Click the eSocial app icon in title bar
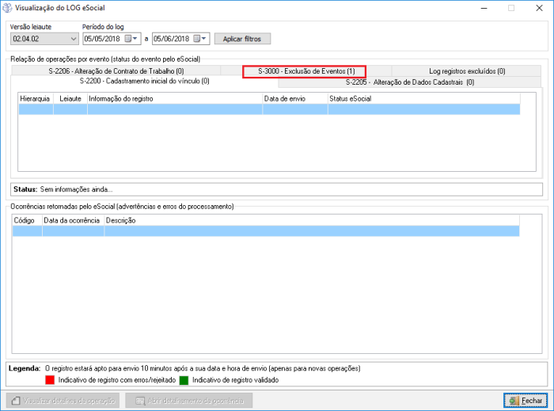 8,8
